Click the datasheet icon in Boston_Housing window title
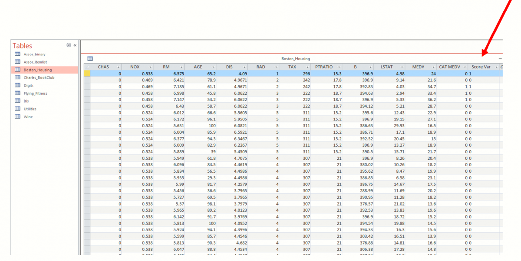Screen dimensions: 521x261 coord(90,58)
